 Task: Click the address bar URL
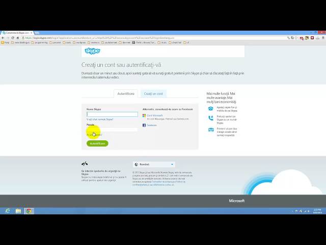point(100,38)
